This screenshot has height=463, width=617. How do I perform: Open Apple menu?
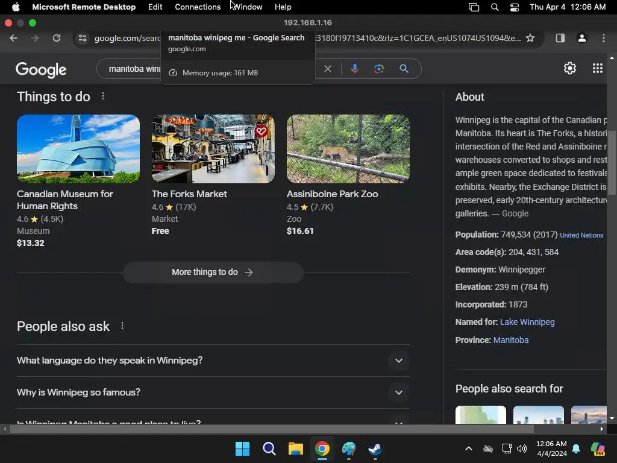tap(16, 7)
